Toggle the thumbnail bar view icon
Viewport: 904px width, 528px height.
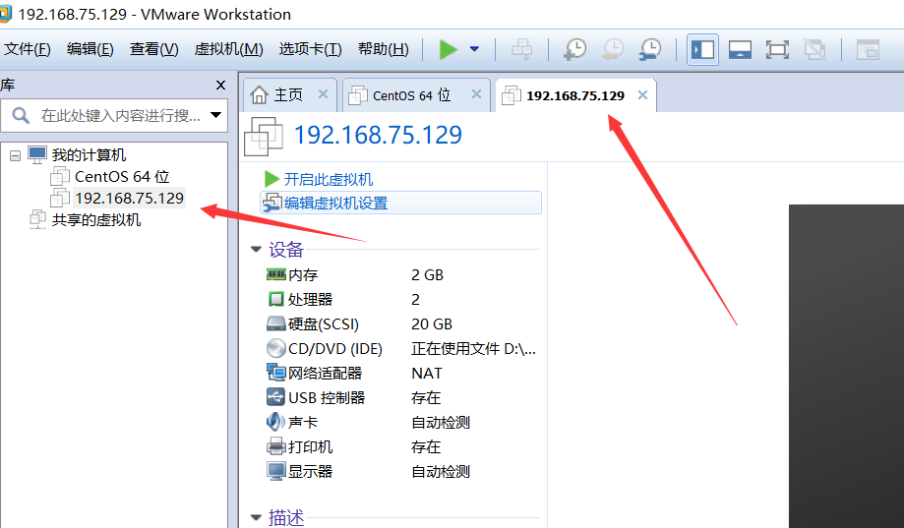pyautogui.click(x=740, y=49)
